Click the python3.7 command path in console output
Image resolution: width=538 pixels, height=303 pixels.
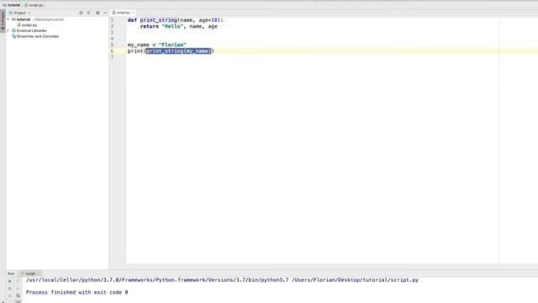point(157,280)
